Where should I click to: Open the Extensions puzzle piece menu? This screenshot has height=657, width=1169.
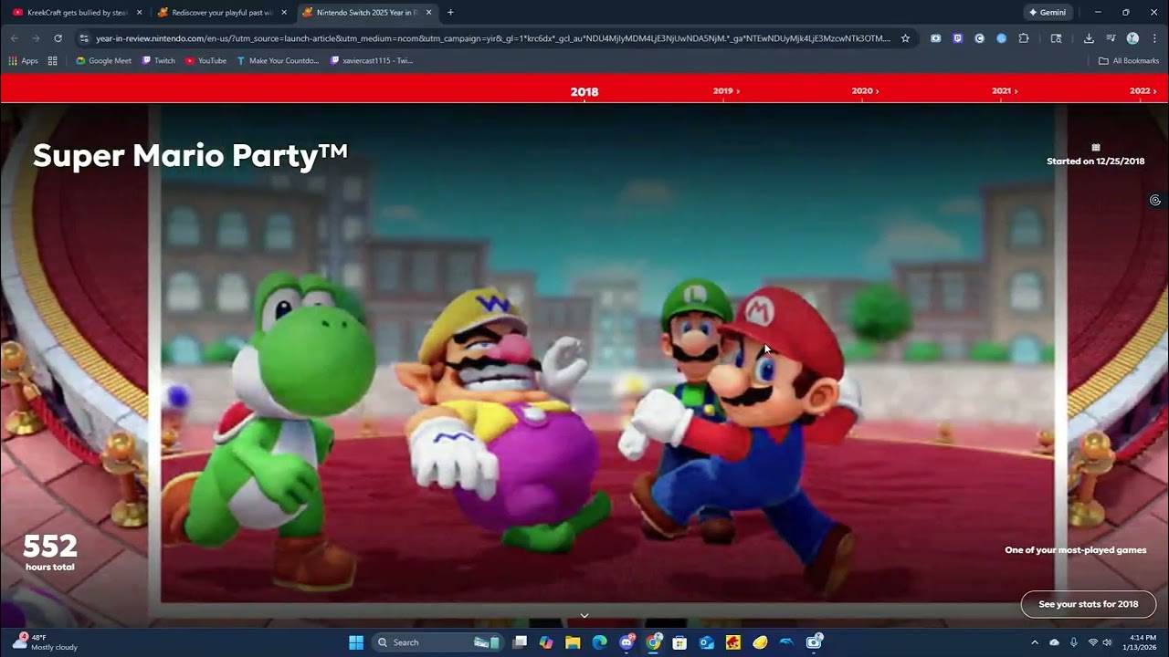(x=1023, y=38)
